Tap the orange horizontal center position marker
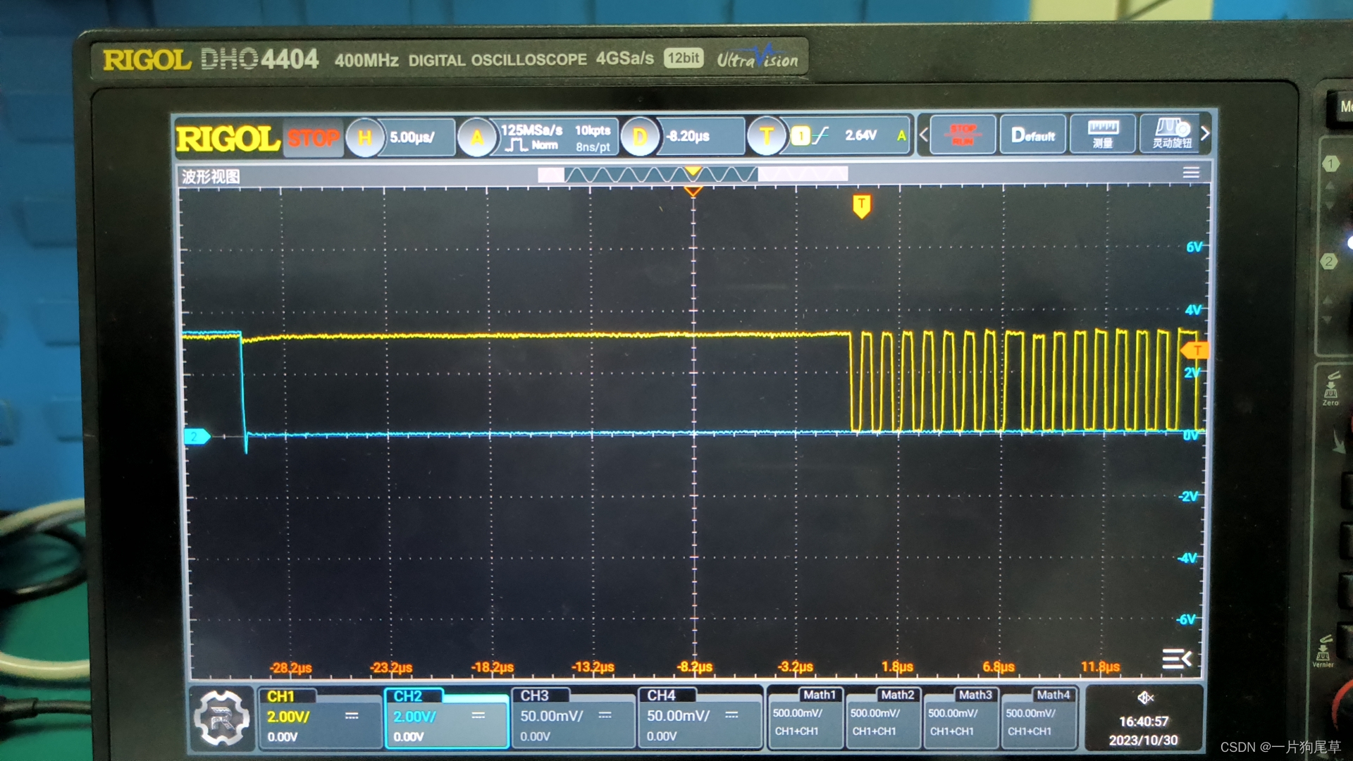The width and height of the screenshot is (1353, 761). coord(693,191)
